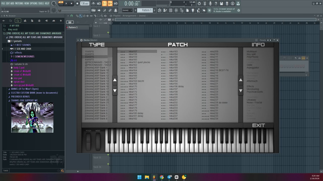Screen dimensions: 323x181
Task: Click the 138.000 tempo field
Action: click(x=85, y=4)
